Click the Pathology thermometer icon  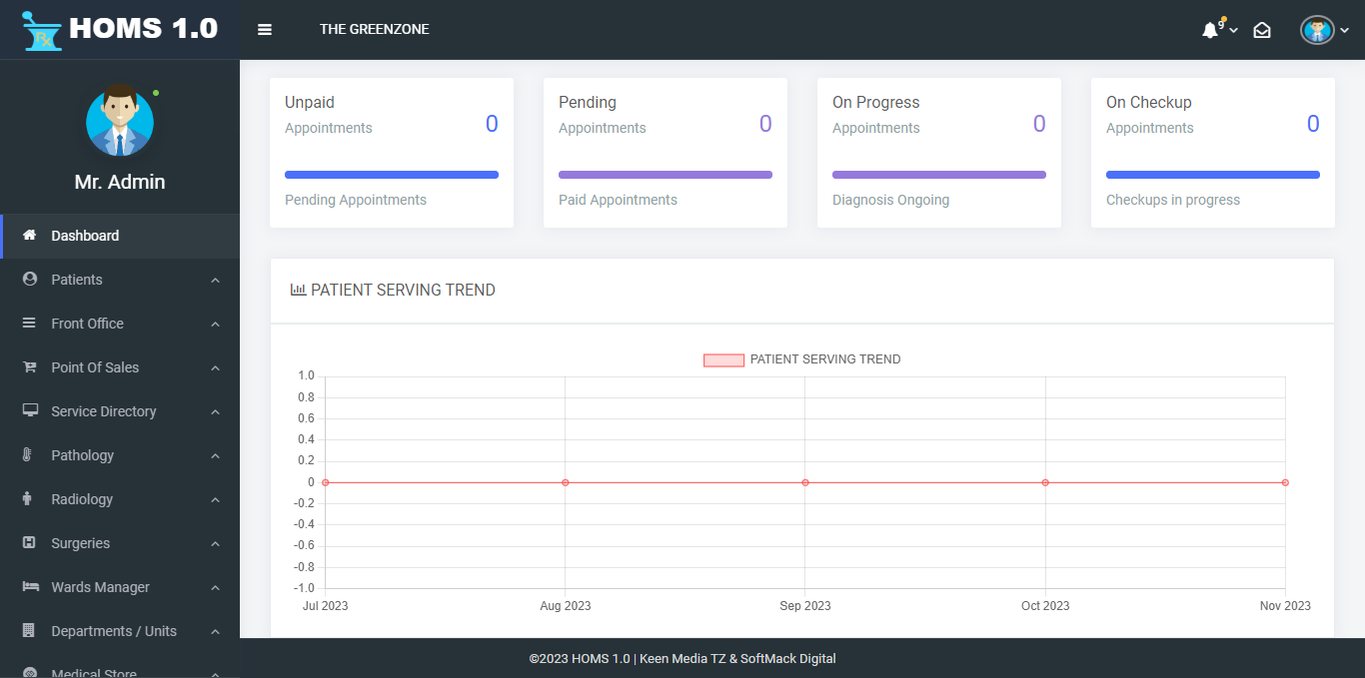tap(29, 455)
